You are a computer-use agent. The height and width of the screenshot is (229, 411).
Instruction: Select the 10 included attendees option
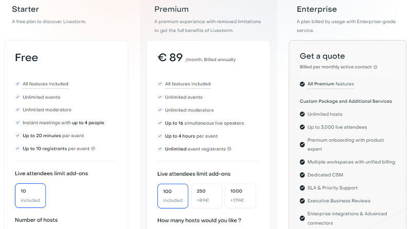click(x=30, y=196)
